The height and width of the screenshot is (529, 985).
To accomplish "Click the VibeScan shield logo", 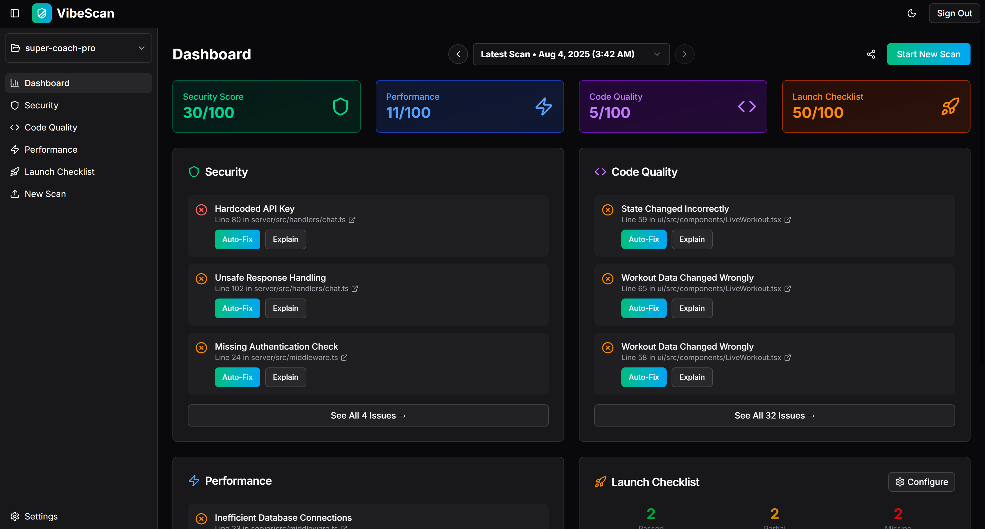I will click(x=42, y=13).
